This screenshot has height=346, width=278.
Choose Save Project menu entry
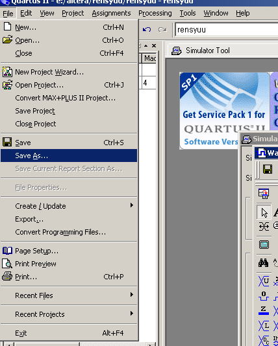pos(69,111)
